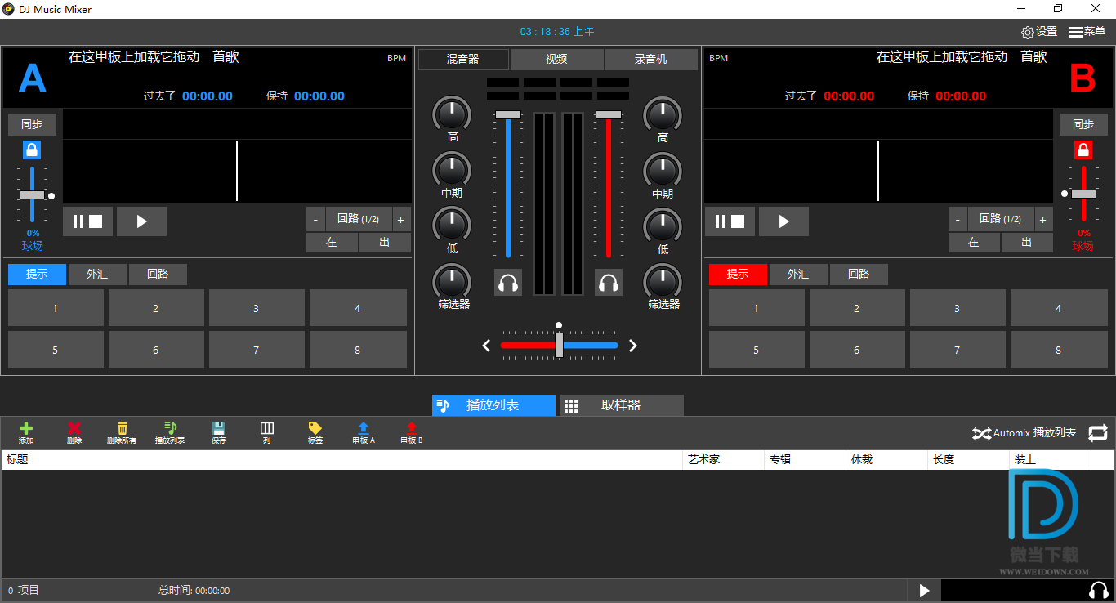Toggle the playlist repeat icon

coord(1098,433)
